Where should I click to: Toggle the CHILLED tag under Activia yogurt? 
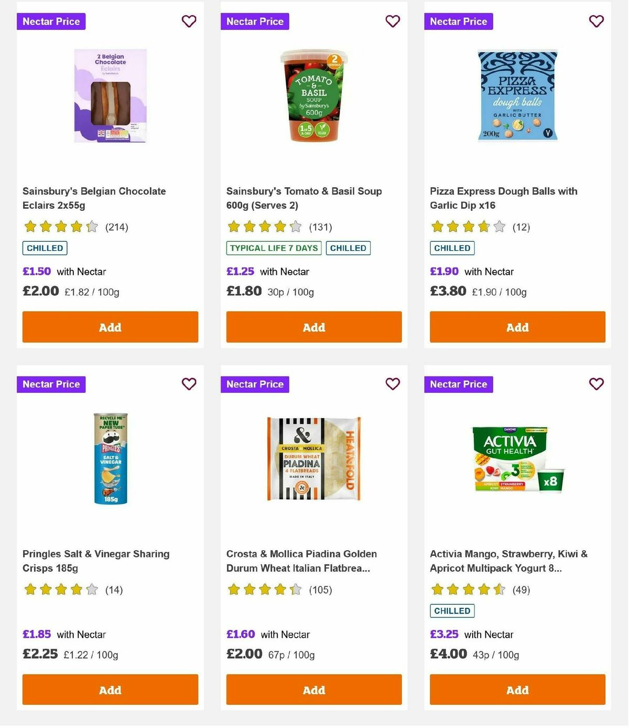(452, 611)
